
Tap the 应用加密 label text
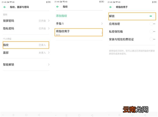coord(115,24)
